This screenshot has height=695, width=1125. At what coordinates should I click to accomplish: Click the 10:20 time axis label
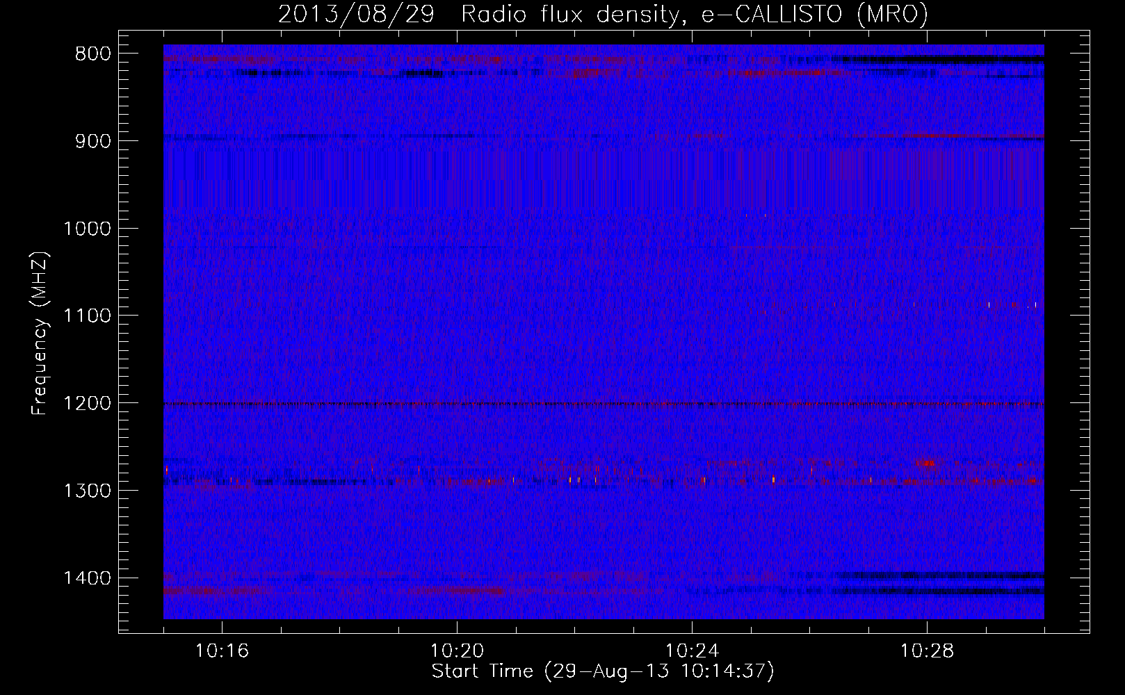click(x=457, y=651)
